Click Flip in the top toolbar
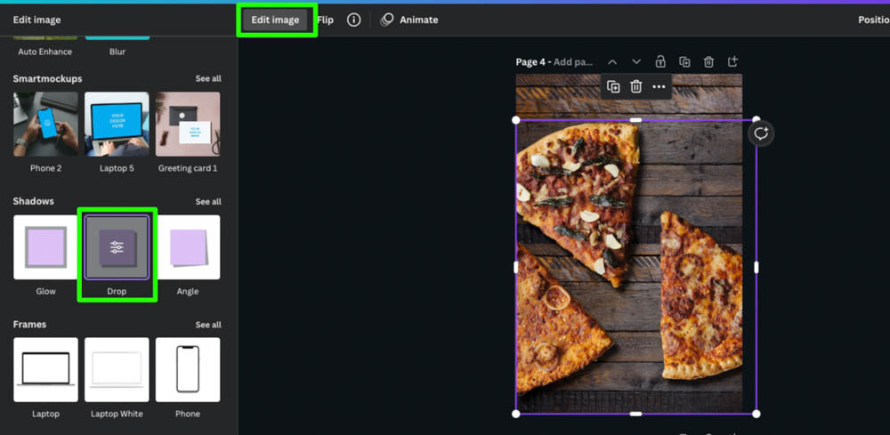The height and width of the screenshot is (435, 890). click(326, 20)
